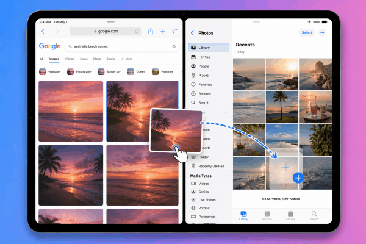Tap the Wi-Fi status icon
Viewport: 366px width, 244px height.
tap(309, 22)
